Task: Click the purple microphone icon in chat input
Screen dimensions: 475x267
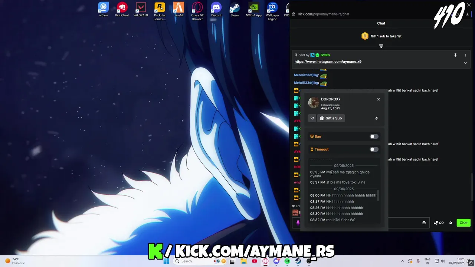Action: coord(298,223)
